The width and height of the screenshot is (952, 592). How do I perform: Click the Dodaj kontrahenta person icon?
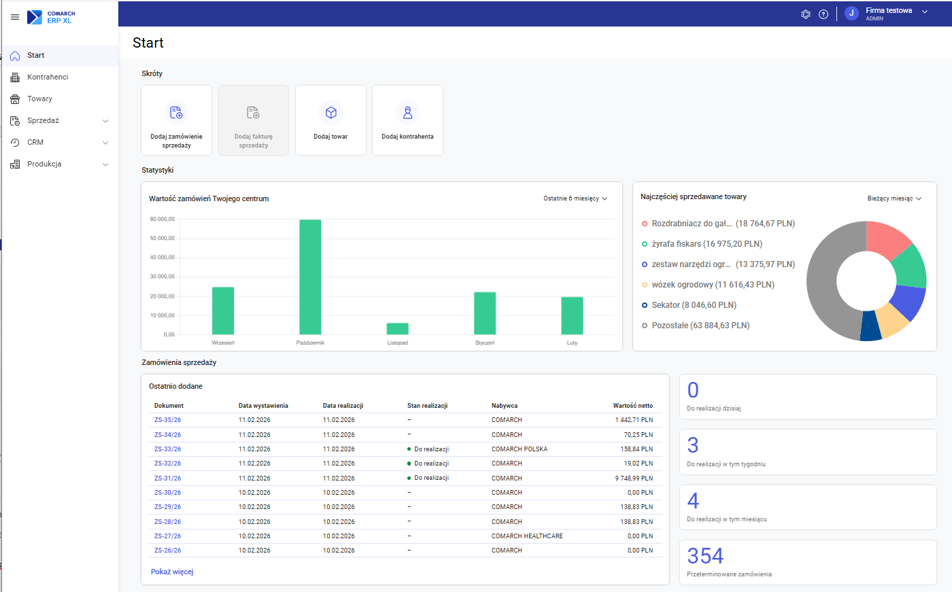(x=407, y=113)
